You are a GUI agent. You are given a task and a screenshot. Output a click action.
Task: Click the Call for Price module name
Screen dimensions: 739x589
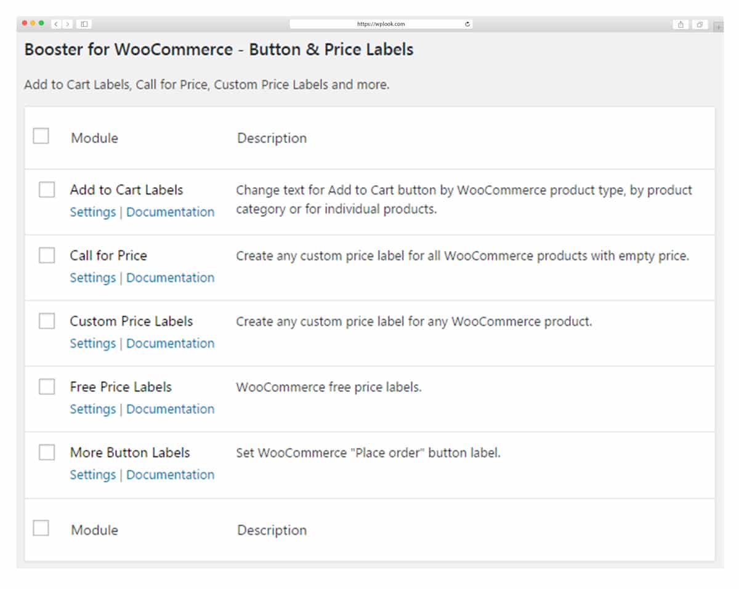(x=108, y=255)
